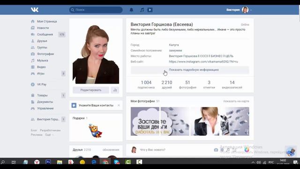Viewport: 300px width, 169px height.
Task: Open the volume icon in system tray
Action: click(259, 162)
